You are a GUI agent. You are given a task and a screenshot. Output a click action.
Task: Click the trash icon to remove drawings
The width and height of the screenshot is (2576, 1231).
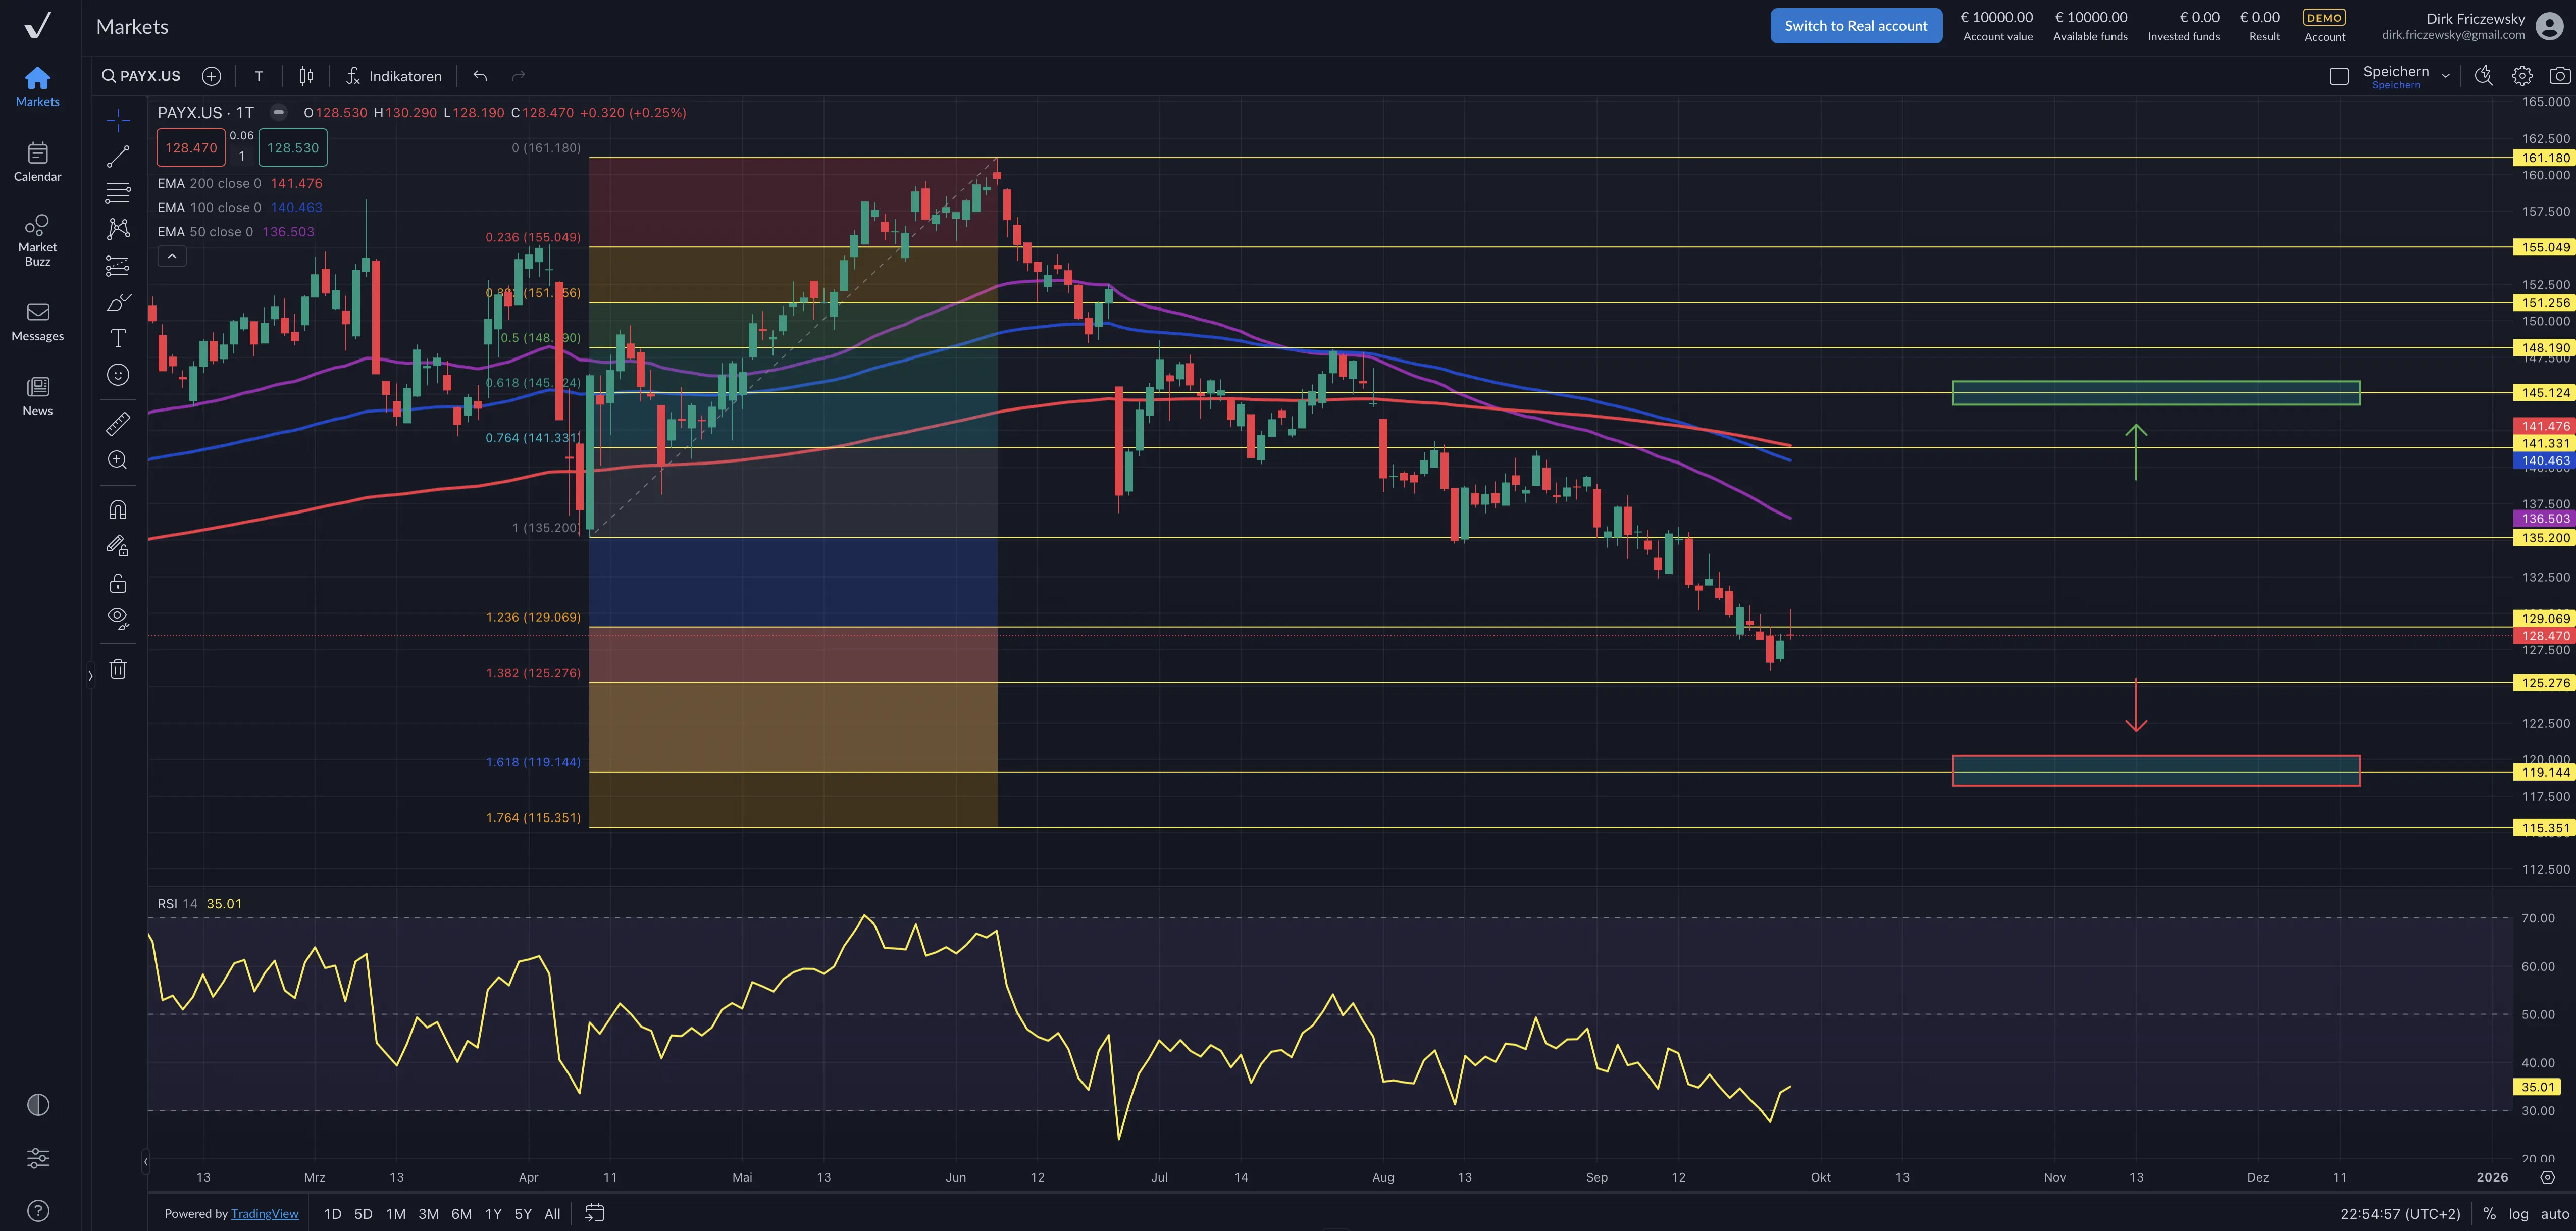[x=118, y=669]
